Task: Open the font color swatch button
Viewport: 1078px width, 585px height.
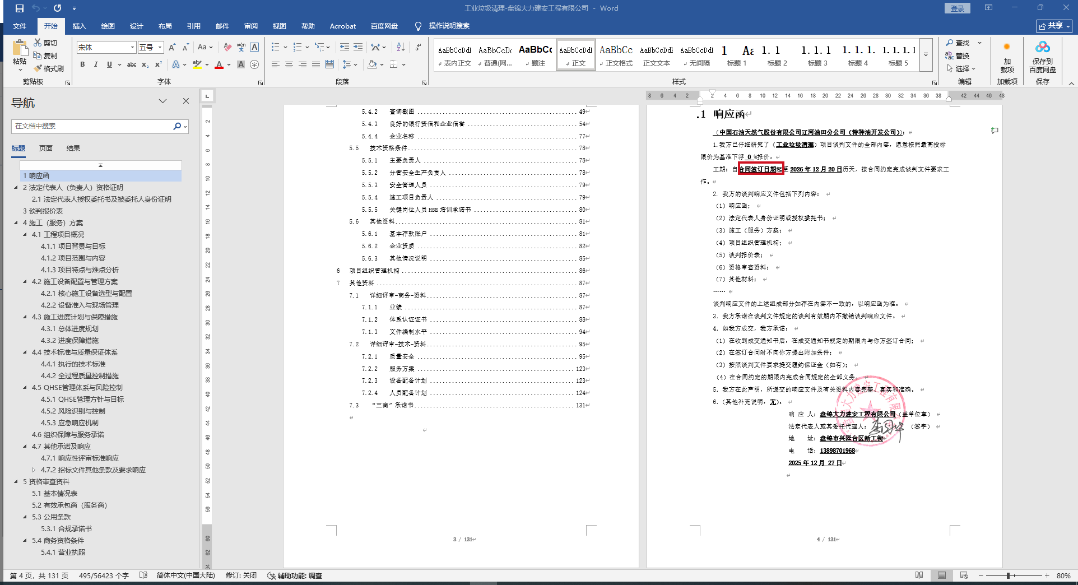Action: [219, 64]
